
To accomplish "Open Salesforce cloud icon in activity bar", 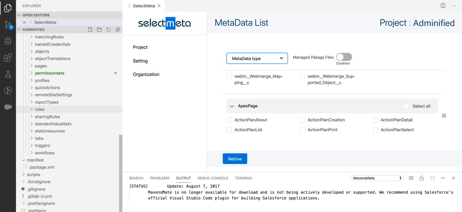I will (x=8, y=107).
